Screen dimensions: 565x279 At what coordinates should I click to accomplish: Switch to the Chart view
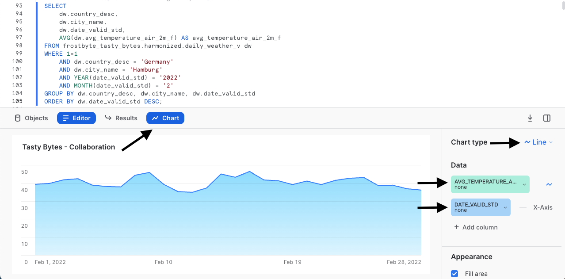[x=165, y=118]
